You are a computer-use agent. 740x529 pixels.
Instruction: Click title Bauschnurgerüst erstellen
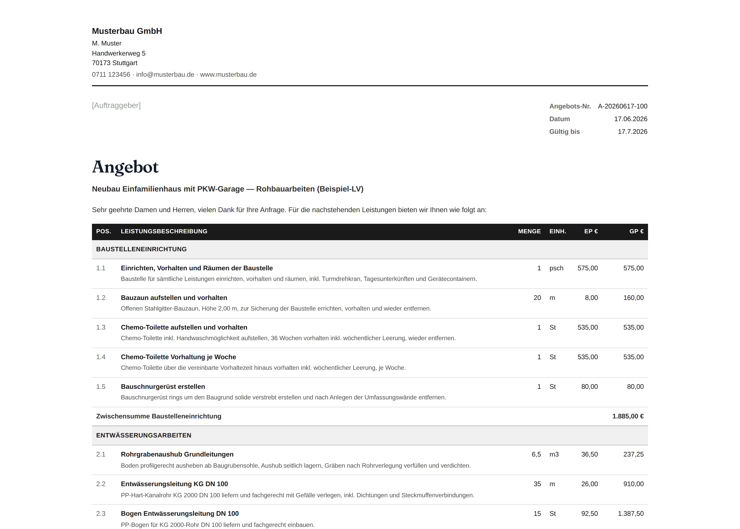coord(163,387)
